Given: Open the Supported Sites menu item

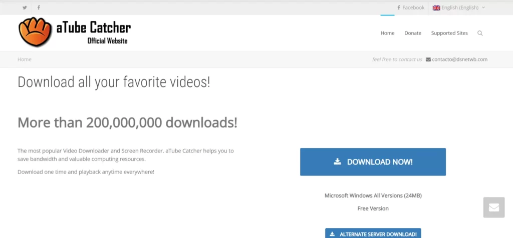Looking at the screenshot, I should tap(449, 33).
